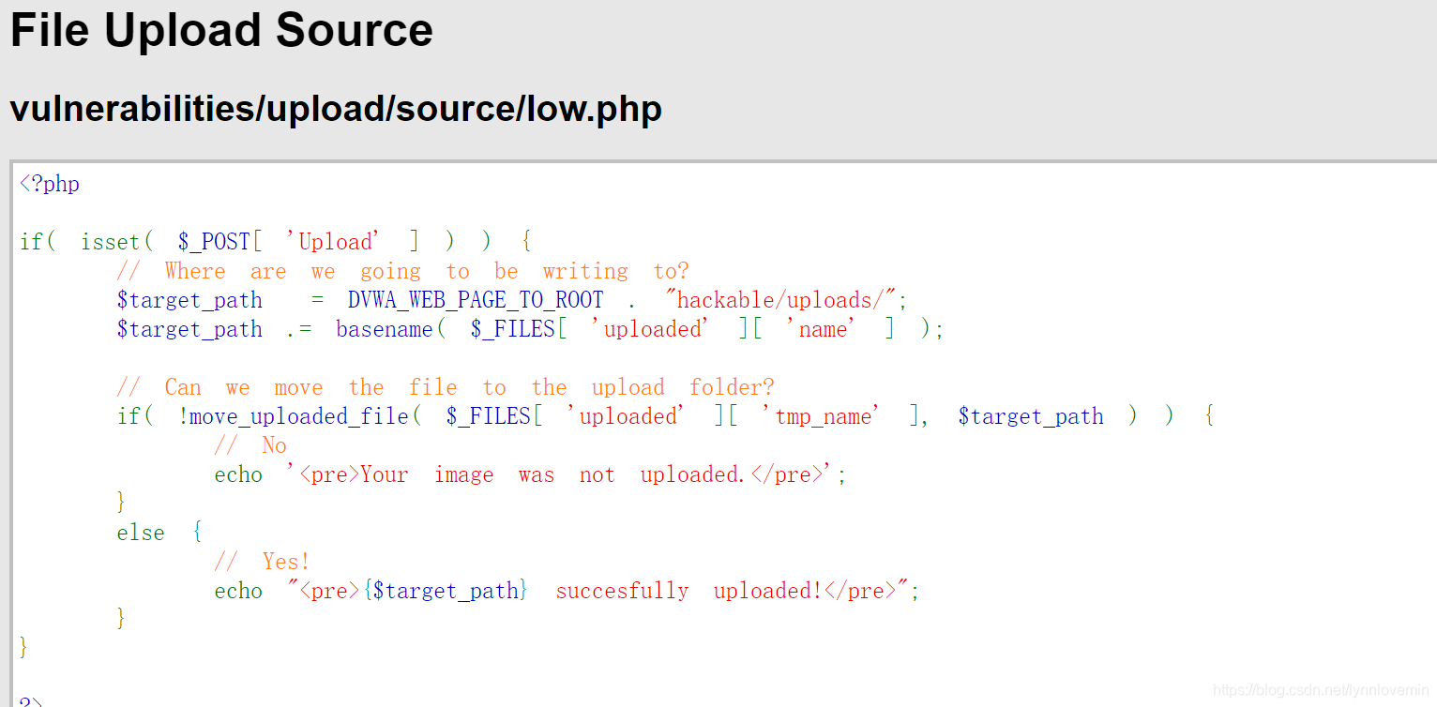Click the 'File Upload Source' heading
Screen dimensions: 1437x707
point(221,30)
